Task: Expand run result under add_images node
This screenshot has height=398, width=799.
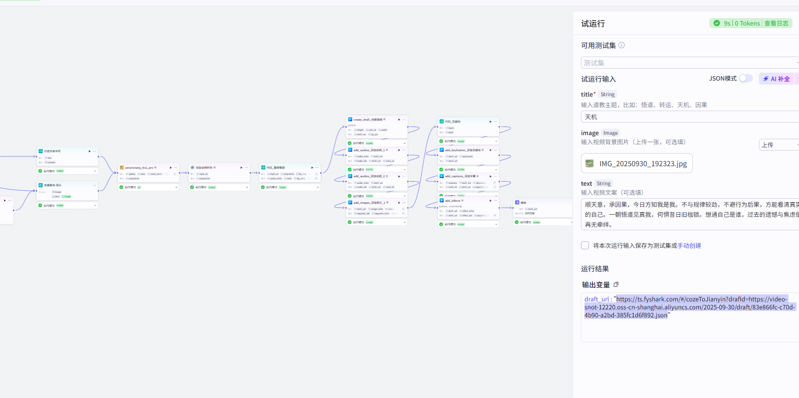Action: click(x=405, y=222)
